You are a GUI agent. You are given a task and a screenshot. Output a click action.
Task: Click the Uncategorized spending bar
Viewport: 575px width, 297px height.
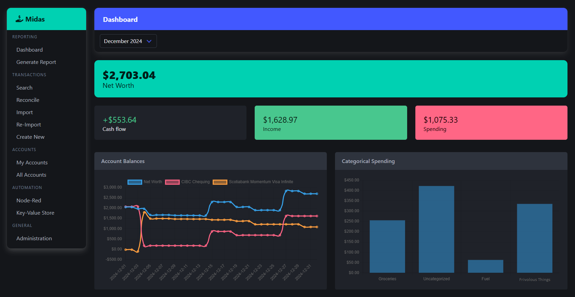[x=437, y=229]
